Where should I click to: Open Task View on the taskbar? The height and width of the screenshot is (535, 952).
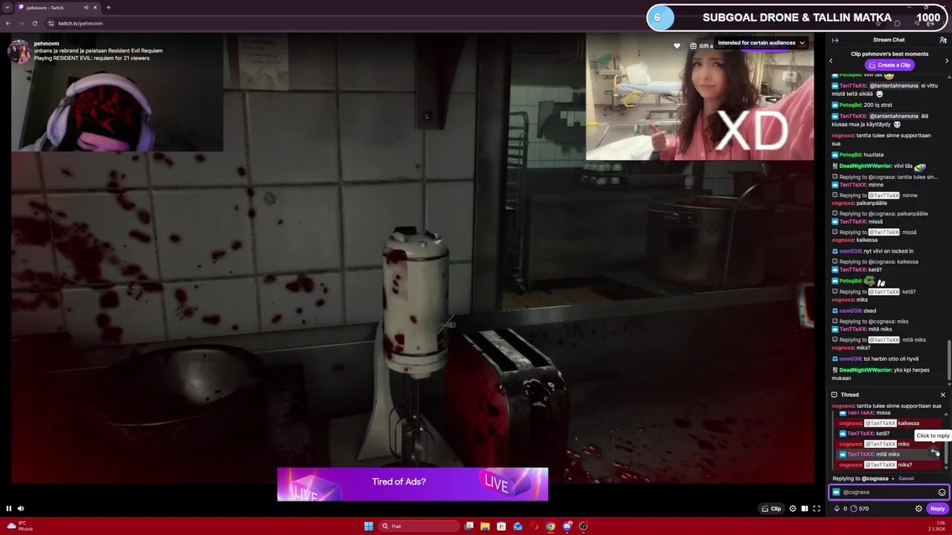(469, 526)
